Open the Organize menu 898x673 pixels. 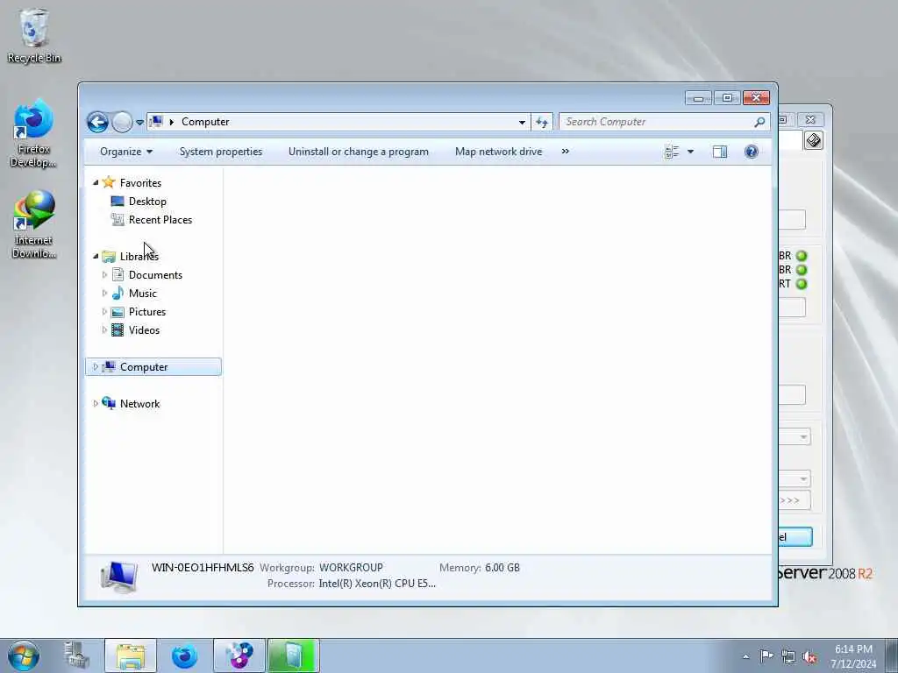pos(126,152)
